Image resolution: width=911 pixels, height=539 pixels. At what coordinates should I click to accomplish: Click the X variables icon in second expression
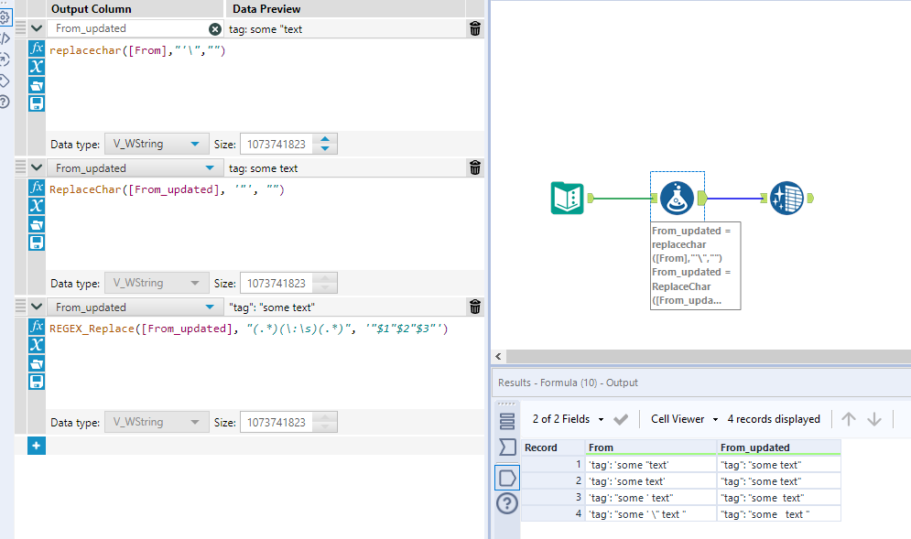click(37, 206)
